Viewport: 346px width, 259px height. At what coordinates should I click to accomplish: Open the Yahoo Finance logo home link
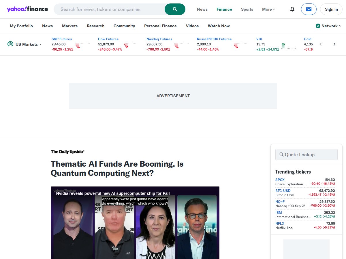pyautogui.click(x=27, y=9)
